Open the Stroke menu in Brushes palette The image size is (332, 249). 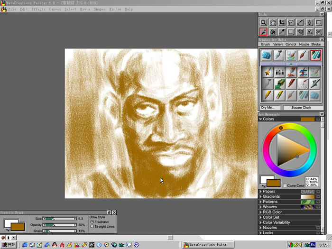tap(316, 44)
